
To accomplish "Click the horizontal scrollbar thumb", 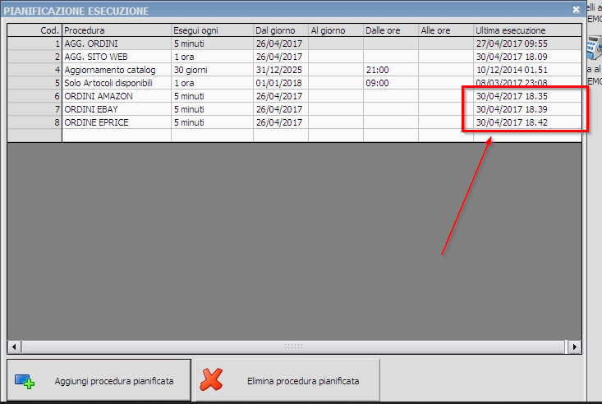I will coord(293,347).
